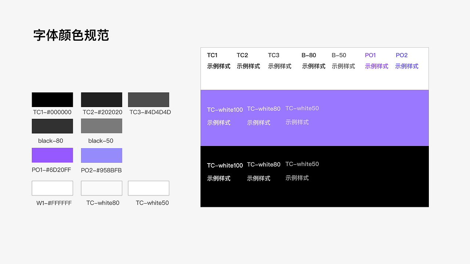Select the TC1 black #000000 color swatch

53,100
